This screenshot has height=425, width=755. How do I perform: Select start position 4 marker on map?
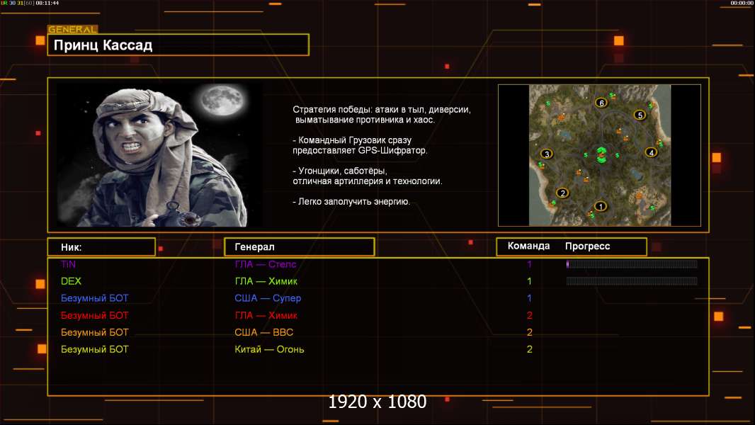click(x=651, y=152)
